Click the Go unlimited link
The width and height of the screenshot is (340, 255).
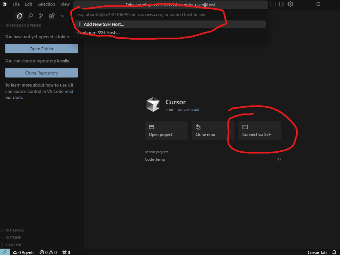coord(188,109)
